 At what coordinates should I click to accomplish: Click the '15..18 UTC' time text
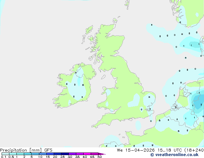[x=170, y=150]
